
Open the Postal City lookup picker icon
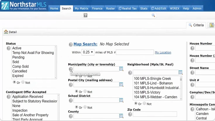coord(121,84)
